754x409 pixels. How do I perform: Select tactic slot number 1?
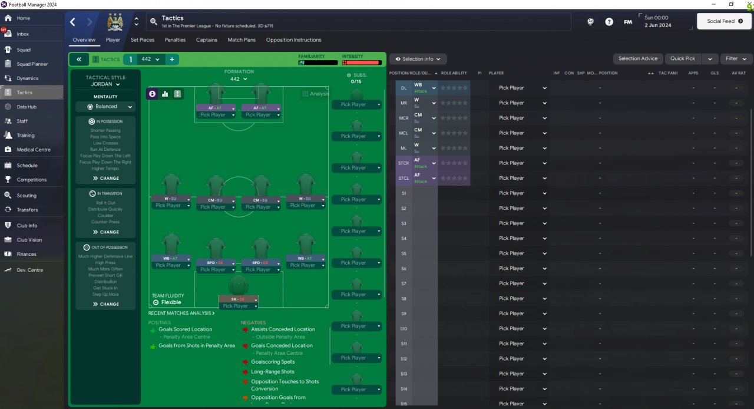click(x=131, y=60)
